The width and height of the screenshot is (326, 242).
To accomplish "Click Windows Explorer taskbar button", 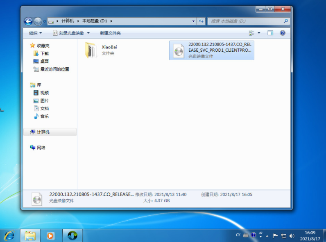I will 30,236.
